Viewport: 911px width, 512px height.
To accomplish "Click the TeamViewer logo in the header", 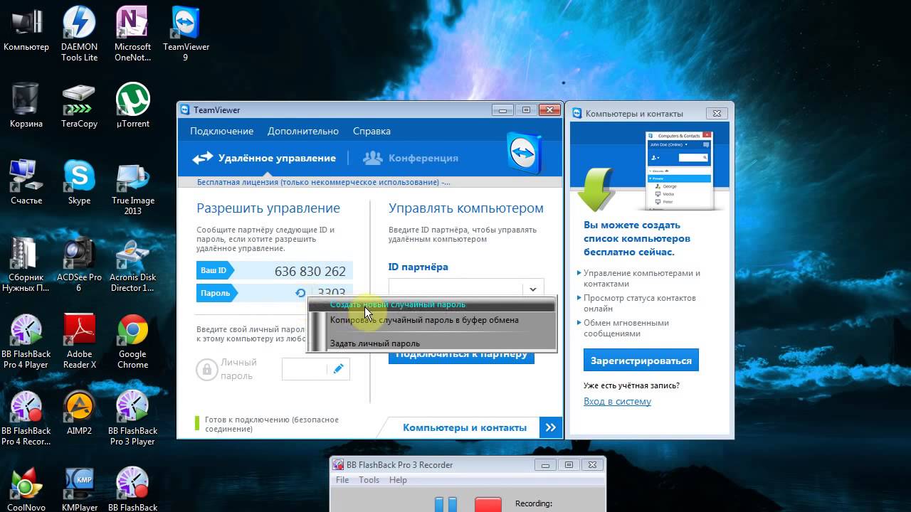I will click(x=525, y=151).
